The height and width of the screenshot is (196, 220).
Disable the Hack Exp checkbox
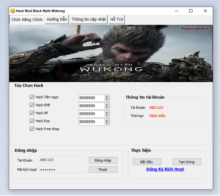coord(32,121)
